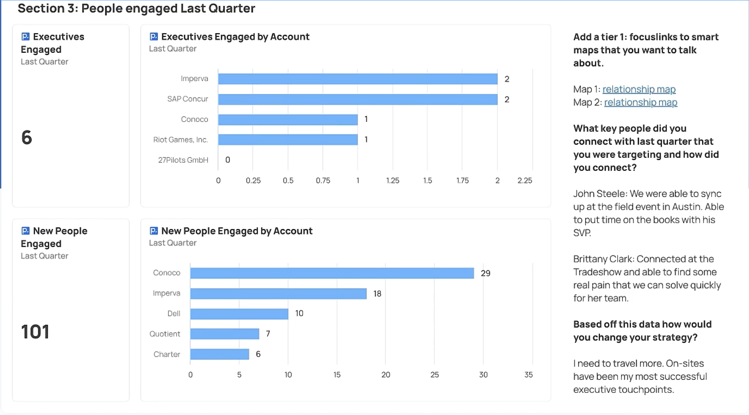Click the Section 3 heading text
This screenshot has height=415, width=749.
[136, 8]
